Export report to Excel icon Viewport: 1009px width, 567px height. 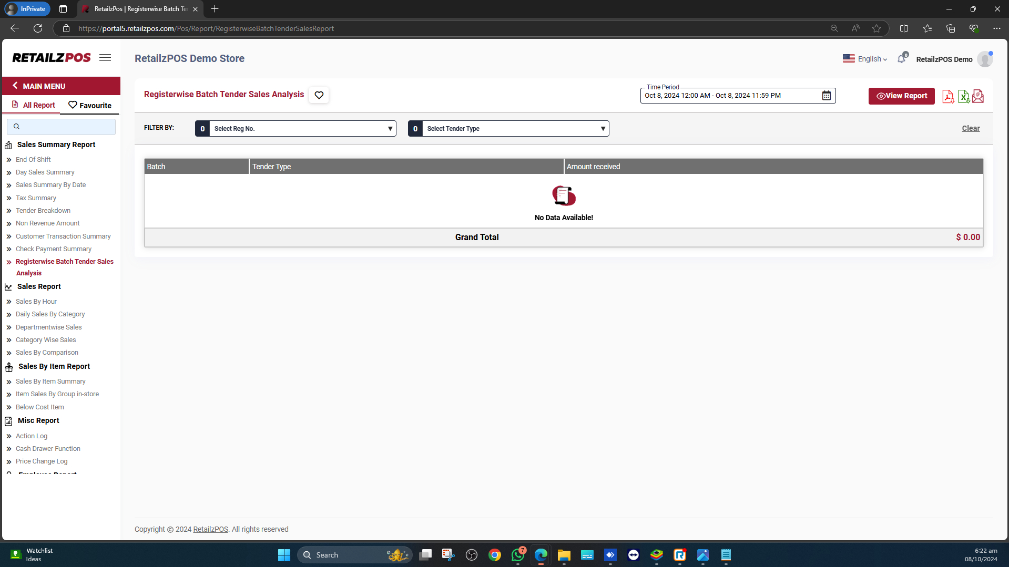(x=963, y=96)
